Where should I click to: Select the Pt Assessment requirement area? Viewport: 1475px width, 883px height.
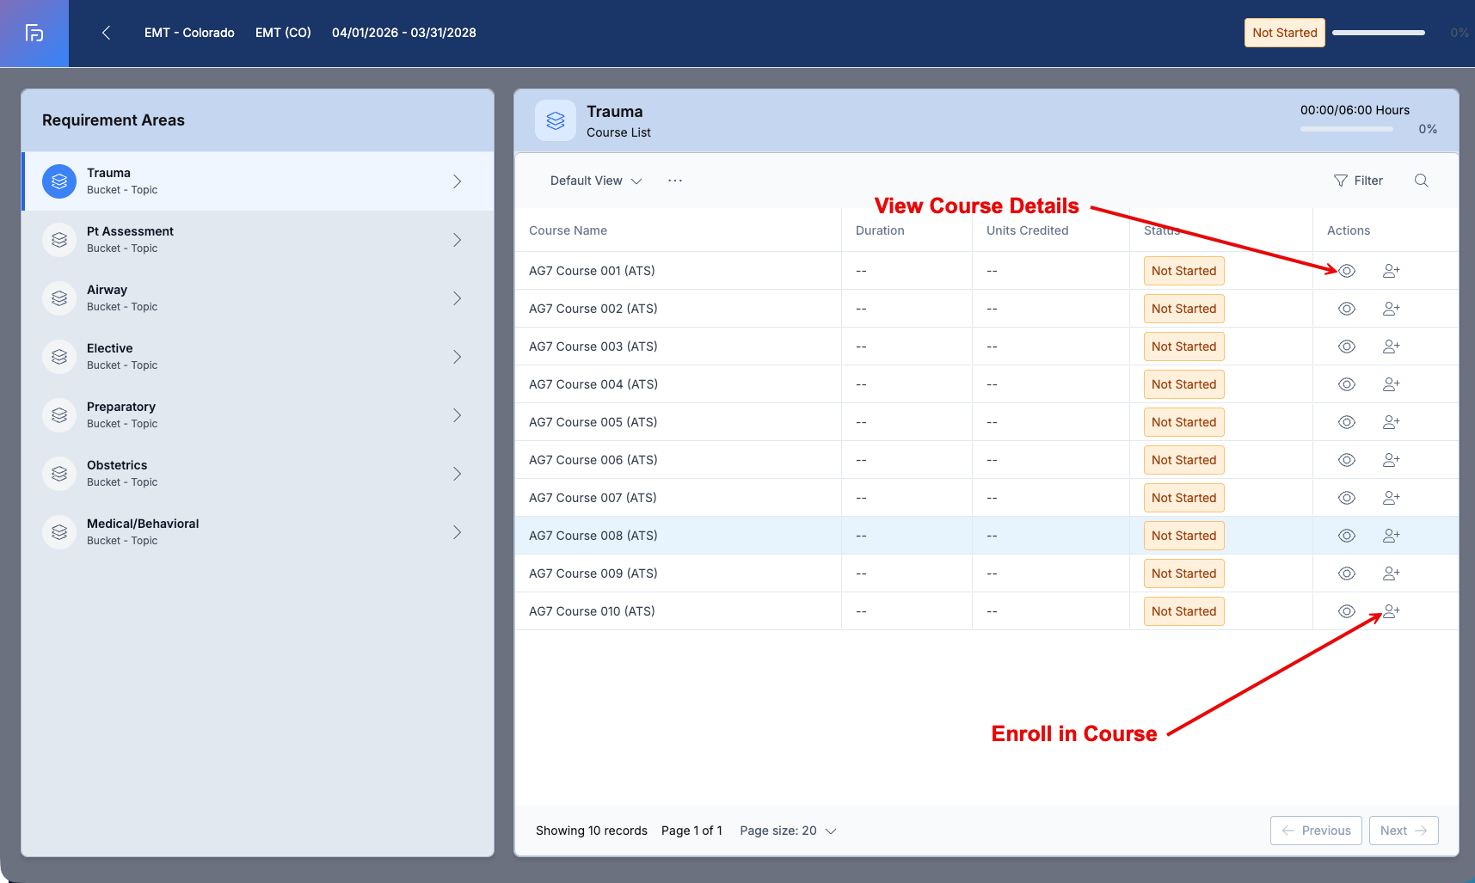[x=258, y=240]
